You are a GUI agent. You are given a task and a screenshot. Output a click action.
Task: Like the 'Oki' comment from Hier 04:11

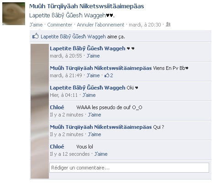tap(89, 95)
